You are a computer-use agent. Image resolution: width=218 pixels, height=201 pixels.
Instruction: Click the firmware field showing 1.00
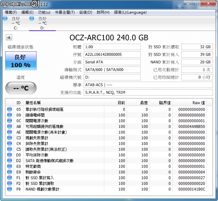point(112,47)
